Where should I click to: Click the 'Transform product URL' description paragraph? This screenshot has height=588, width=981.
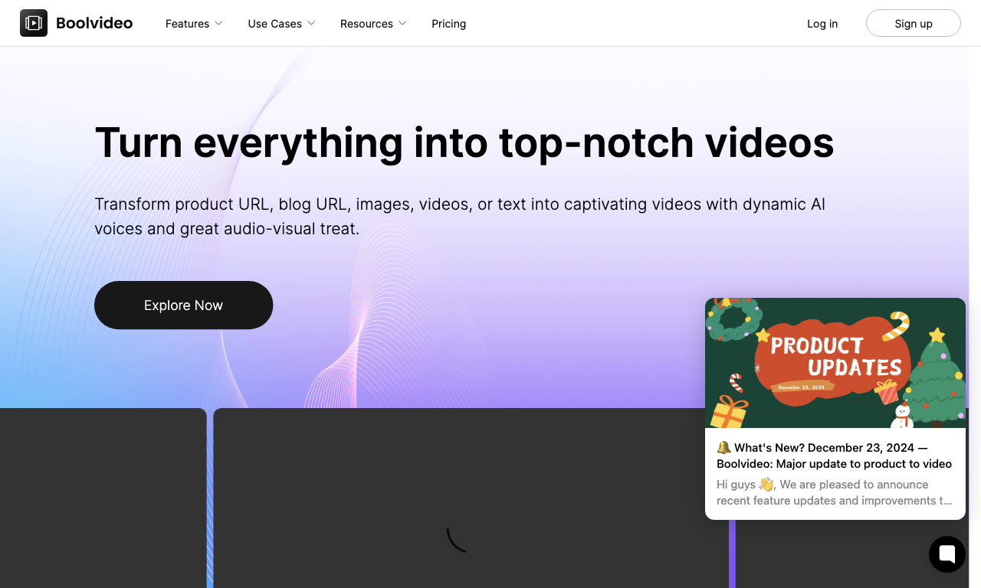[460, 216]
